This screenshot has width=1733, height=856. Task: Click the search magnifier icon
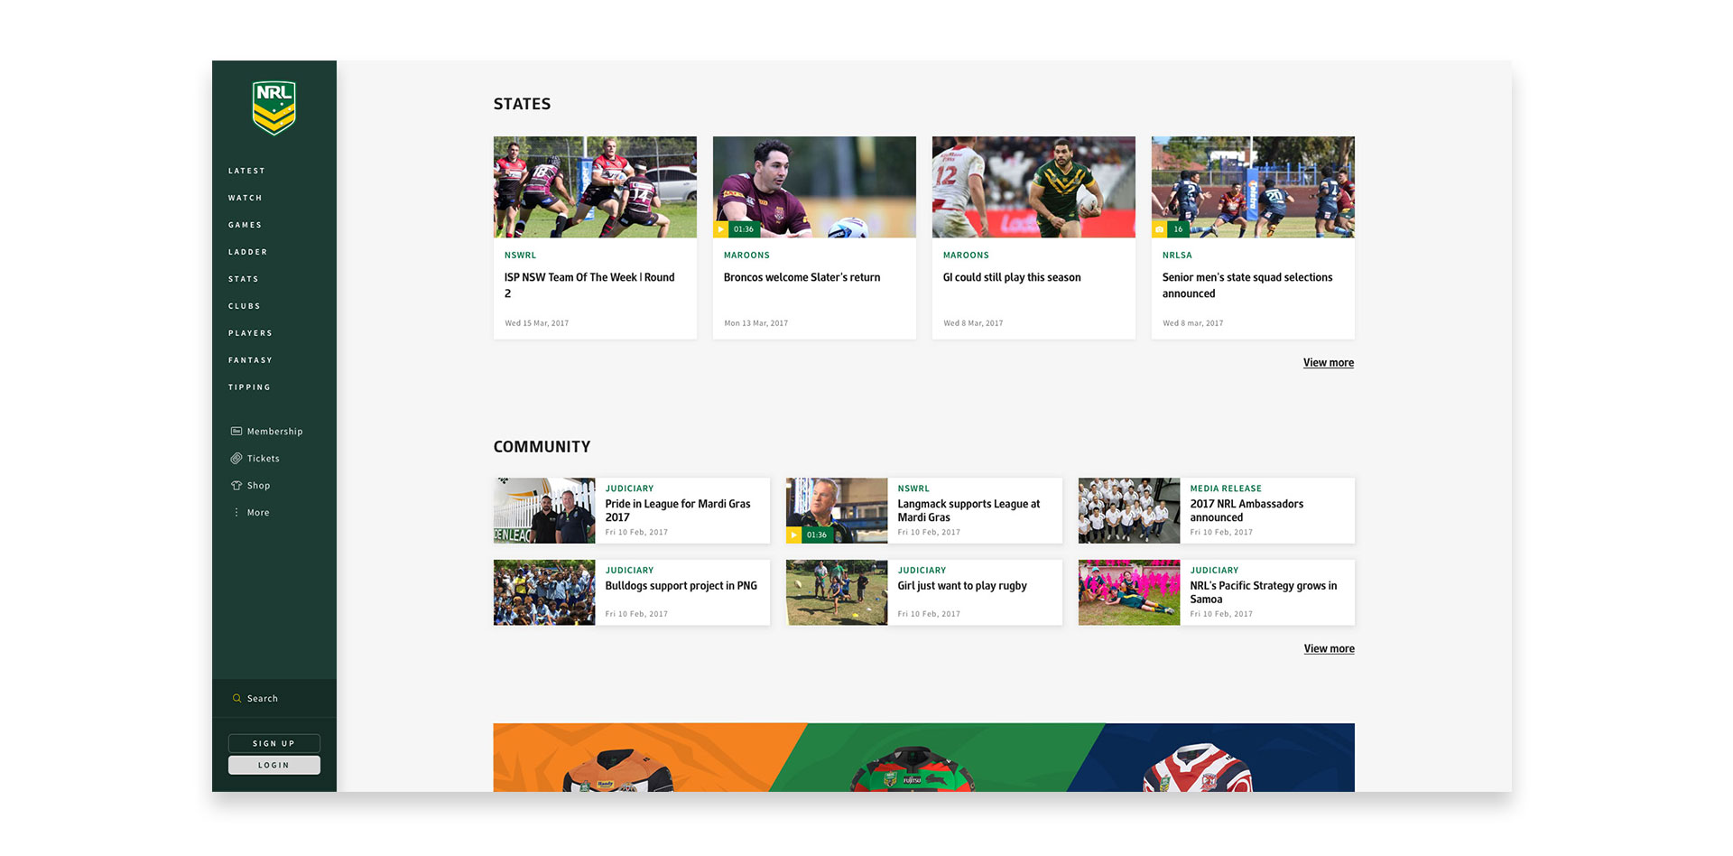[x=236, y=699]
